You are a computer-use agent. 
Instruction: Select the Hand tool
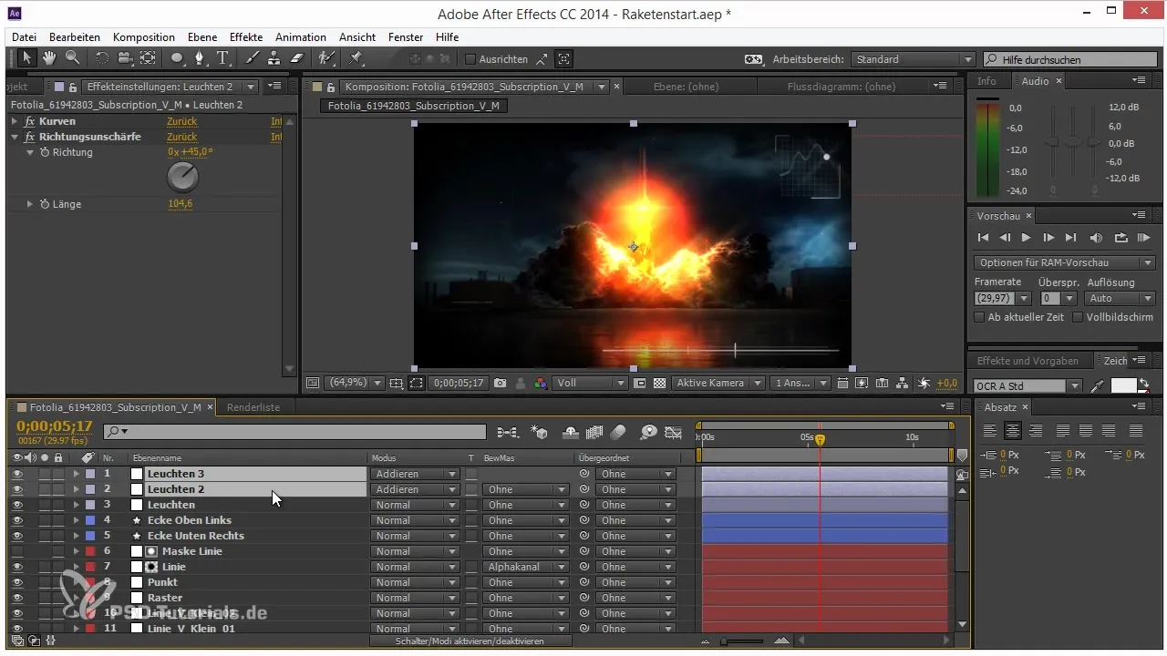[x=48, y=58]
